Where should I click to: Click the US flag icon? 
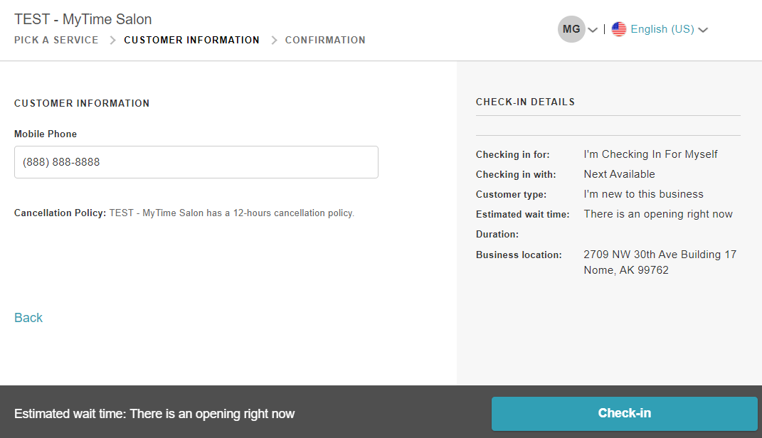coord(619,29)
